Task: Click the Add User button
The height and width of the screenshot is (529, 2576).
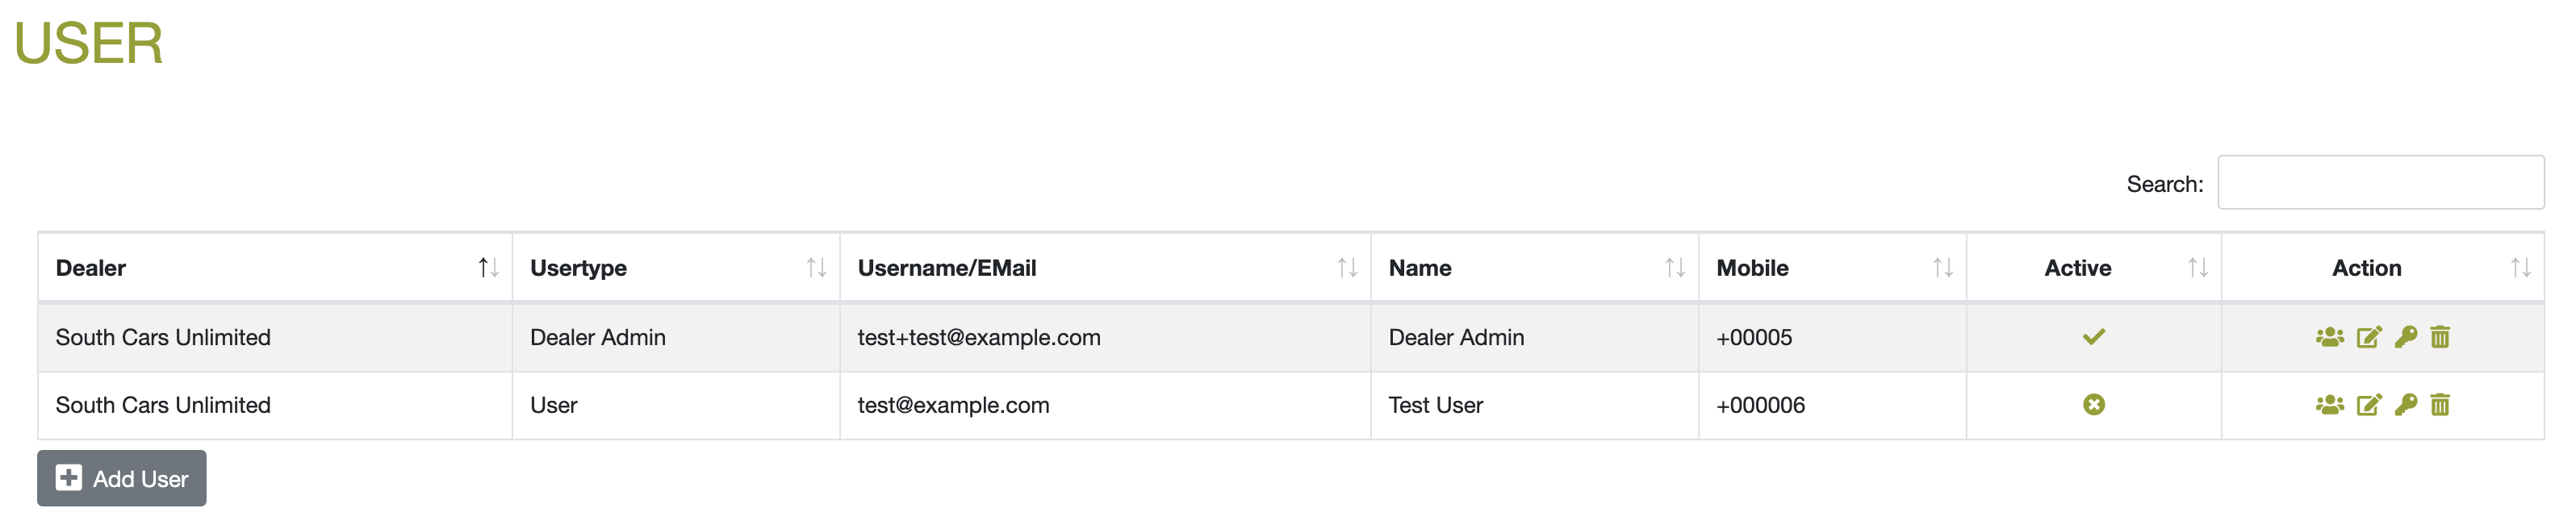Action: coord(122,479)
